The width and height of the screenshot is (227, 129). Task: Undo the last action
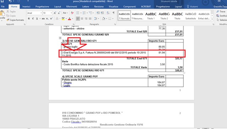point(10,1)
